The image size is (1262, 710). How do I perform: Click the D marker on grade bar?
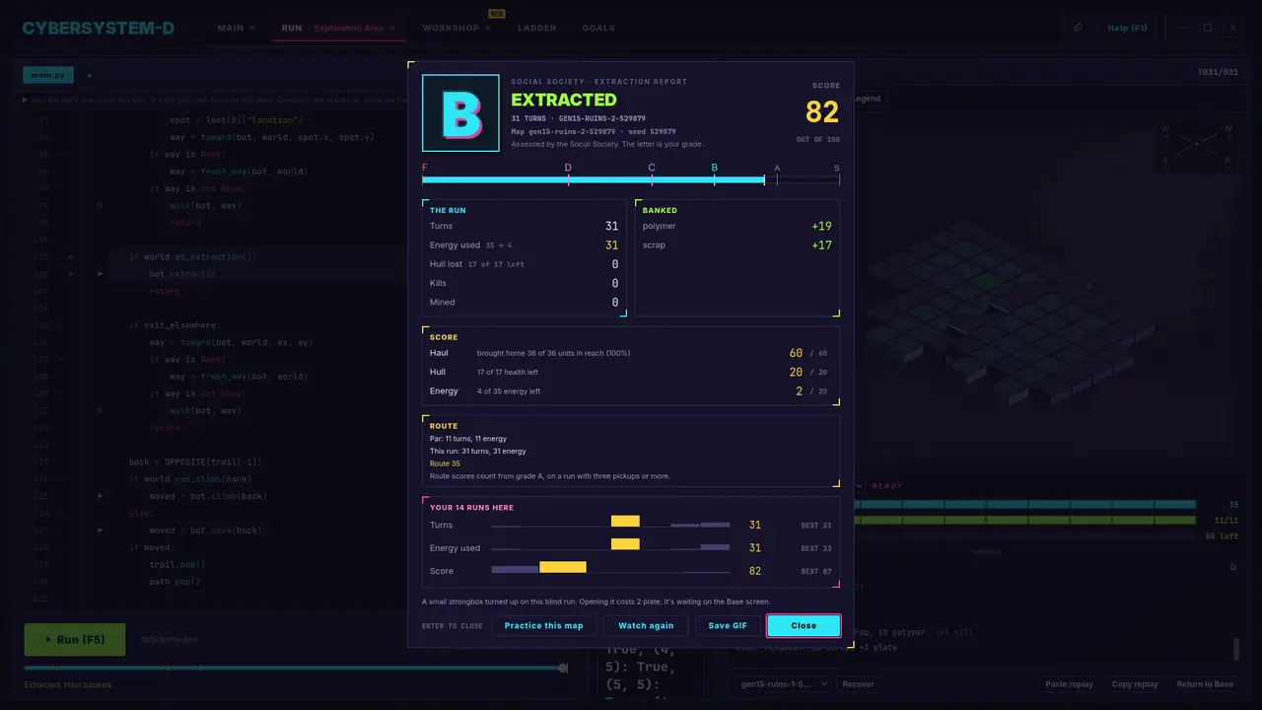568,168
